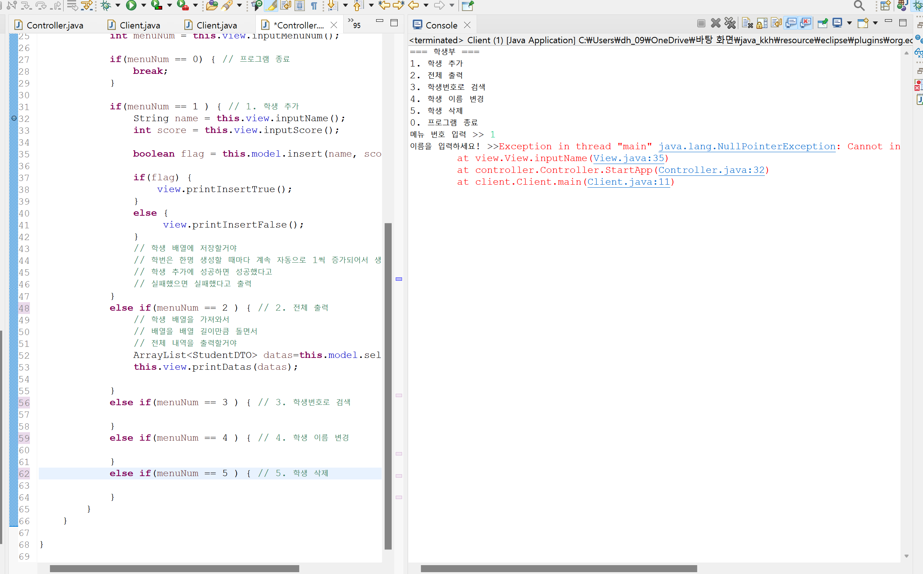Image resolution: width=923 pixels, height=574 pixels.
Task: Toggle Word Wrap in console toolbar
Action: [x=776, y=24]
